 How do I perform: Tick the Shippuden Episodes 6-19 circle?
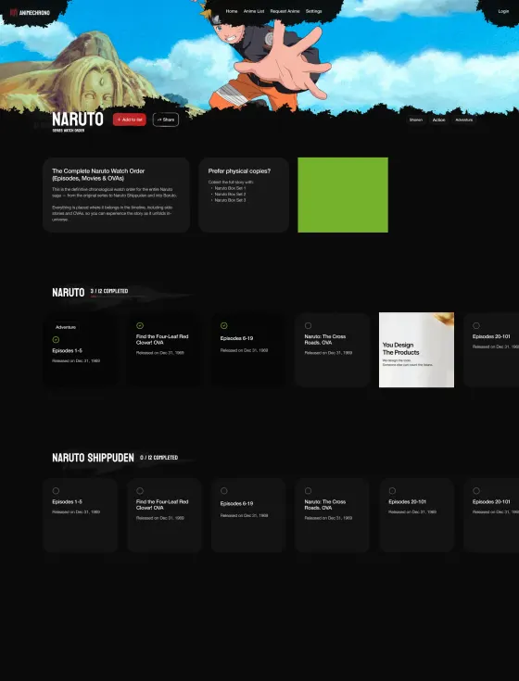click(223, 491)
